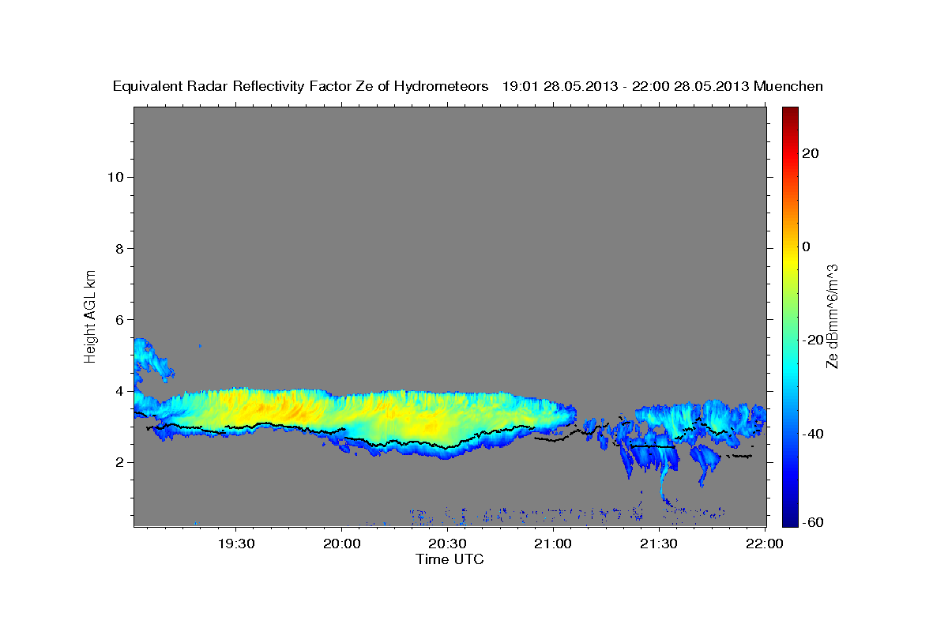Image resolution: width=948 pixels, height=632 pixels.
Task: Click the yellow zone of the colorbar
Action: point(789,261)
